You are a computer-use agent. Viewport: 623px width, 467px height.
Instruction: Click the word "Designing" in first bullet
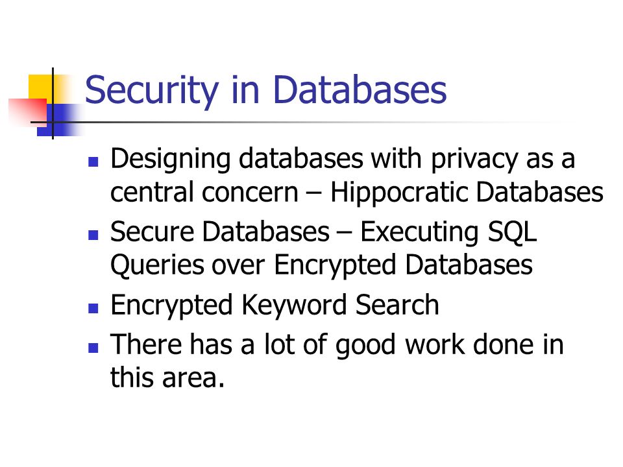click(170, 160)
